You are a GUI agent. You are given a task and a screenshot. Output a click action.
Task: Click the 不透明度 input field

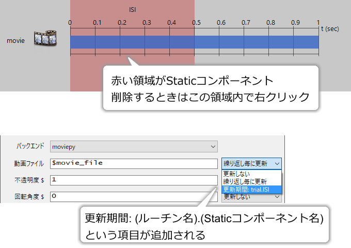click(134, 180)
